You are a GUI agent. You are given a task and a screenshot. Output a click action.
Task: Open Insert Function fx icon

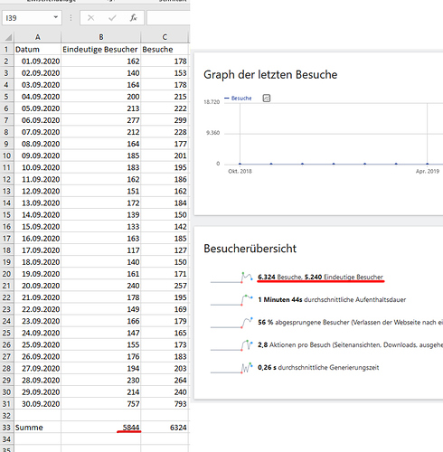click(x=133, y=18)
